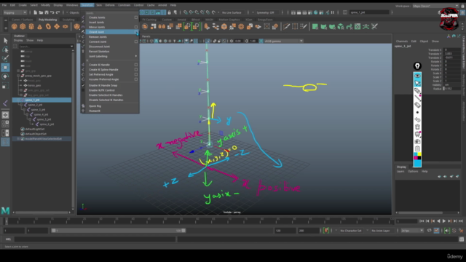Click the multi-cut knife shelf icon
The image size is (466, 262).
[x=286, y=27]
